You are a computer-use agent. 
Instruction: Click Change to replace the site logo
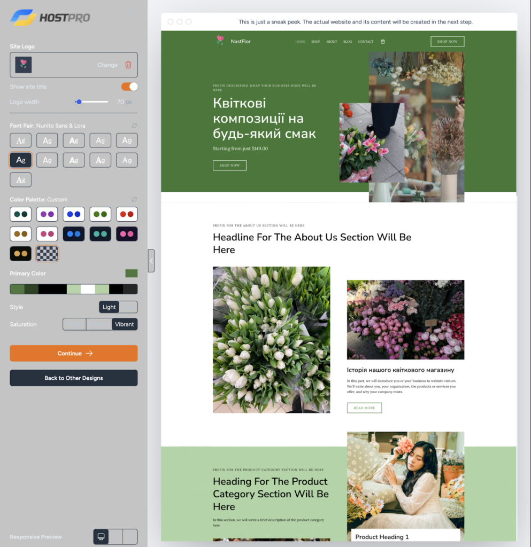pos(107,65)
